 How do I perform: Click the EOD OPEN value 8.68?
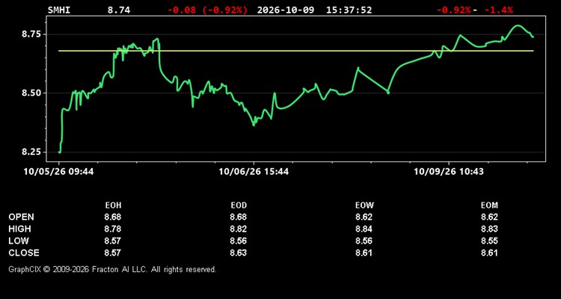(x=239, y=217)
